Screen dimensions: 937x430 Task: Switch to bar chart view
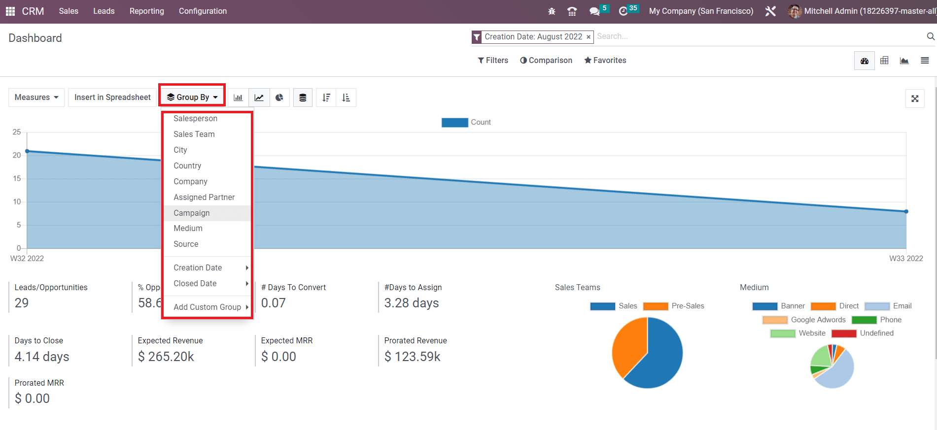coord(238,98)
